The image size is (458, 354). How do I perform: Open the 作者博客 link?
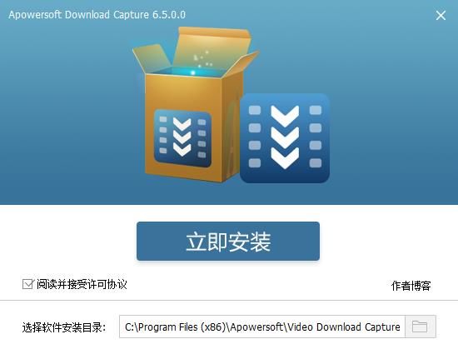411,286
